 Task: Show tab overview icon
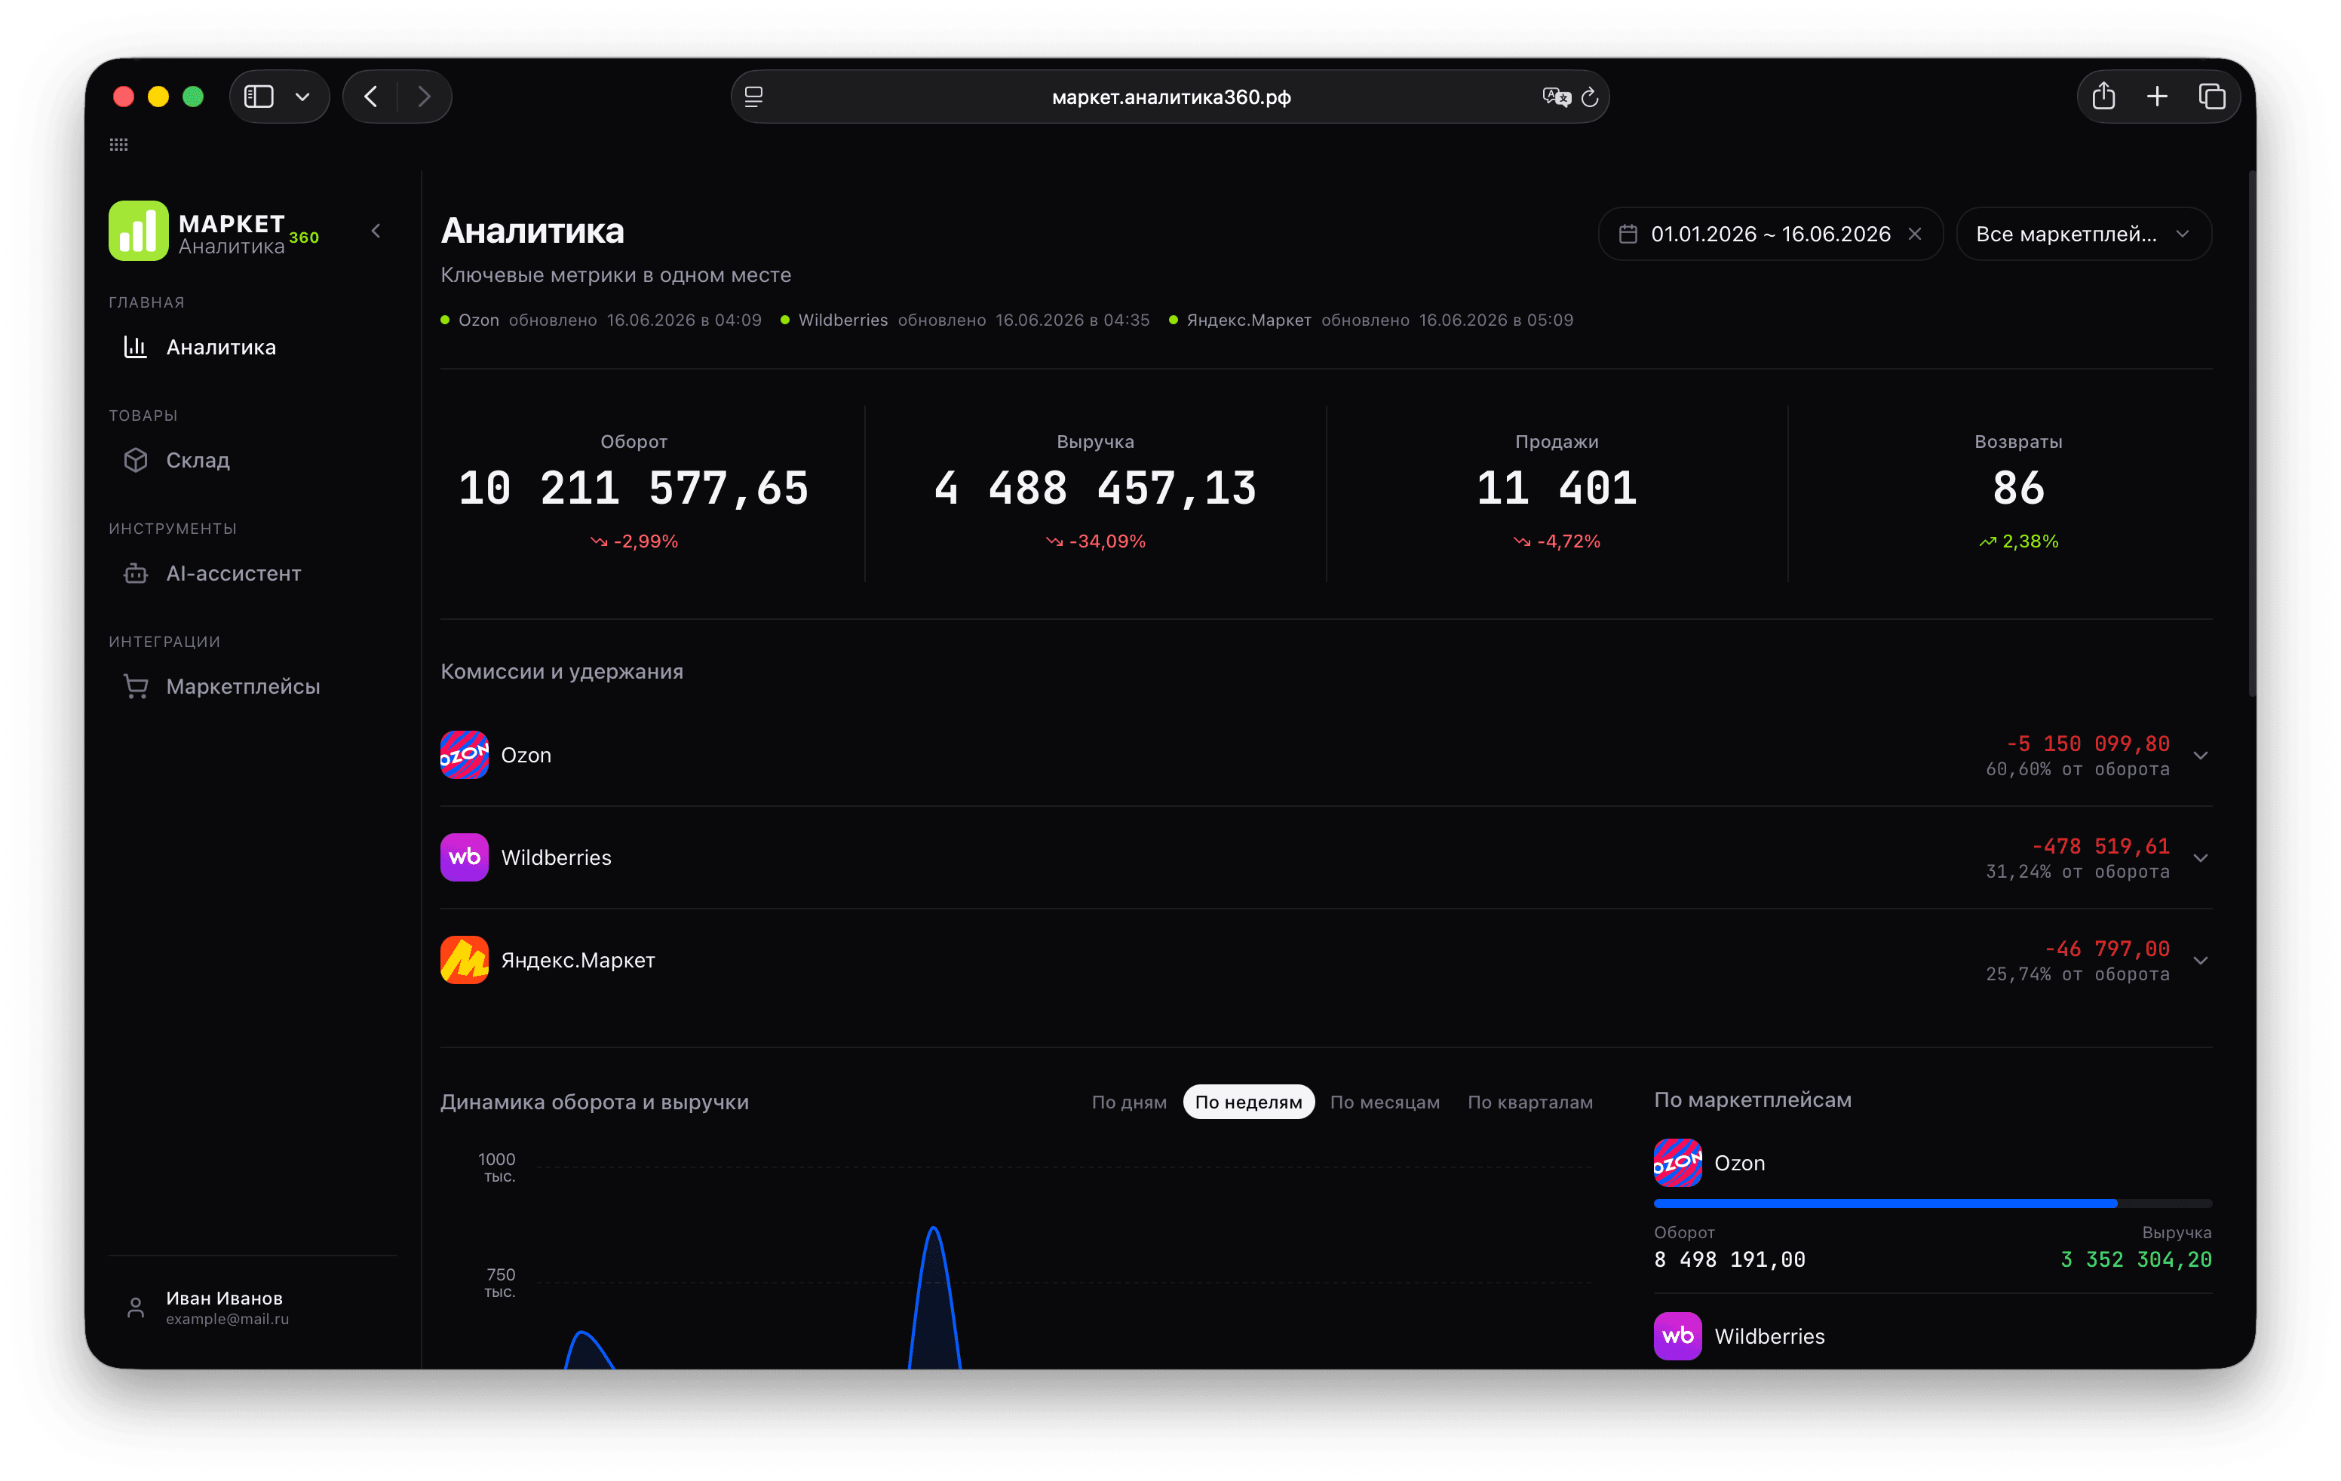[2212, 97]
